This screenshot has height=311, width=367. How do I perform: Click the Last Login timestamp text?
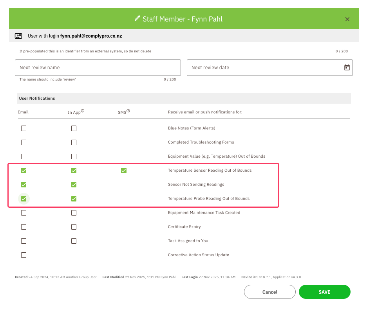pyautogui.click(x=208, y=277)
